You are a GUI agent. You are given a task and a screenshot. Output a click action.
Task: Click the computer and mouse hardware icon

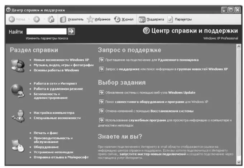(x=18, y=145)
